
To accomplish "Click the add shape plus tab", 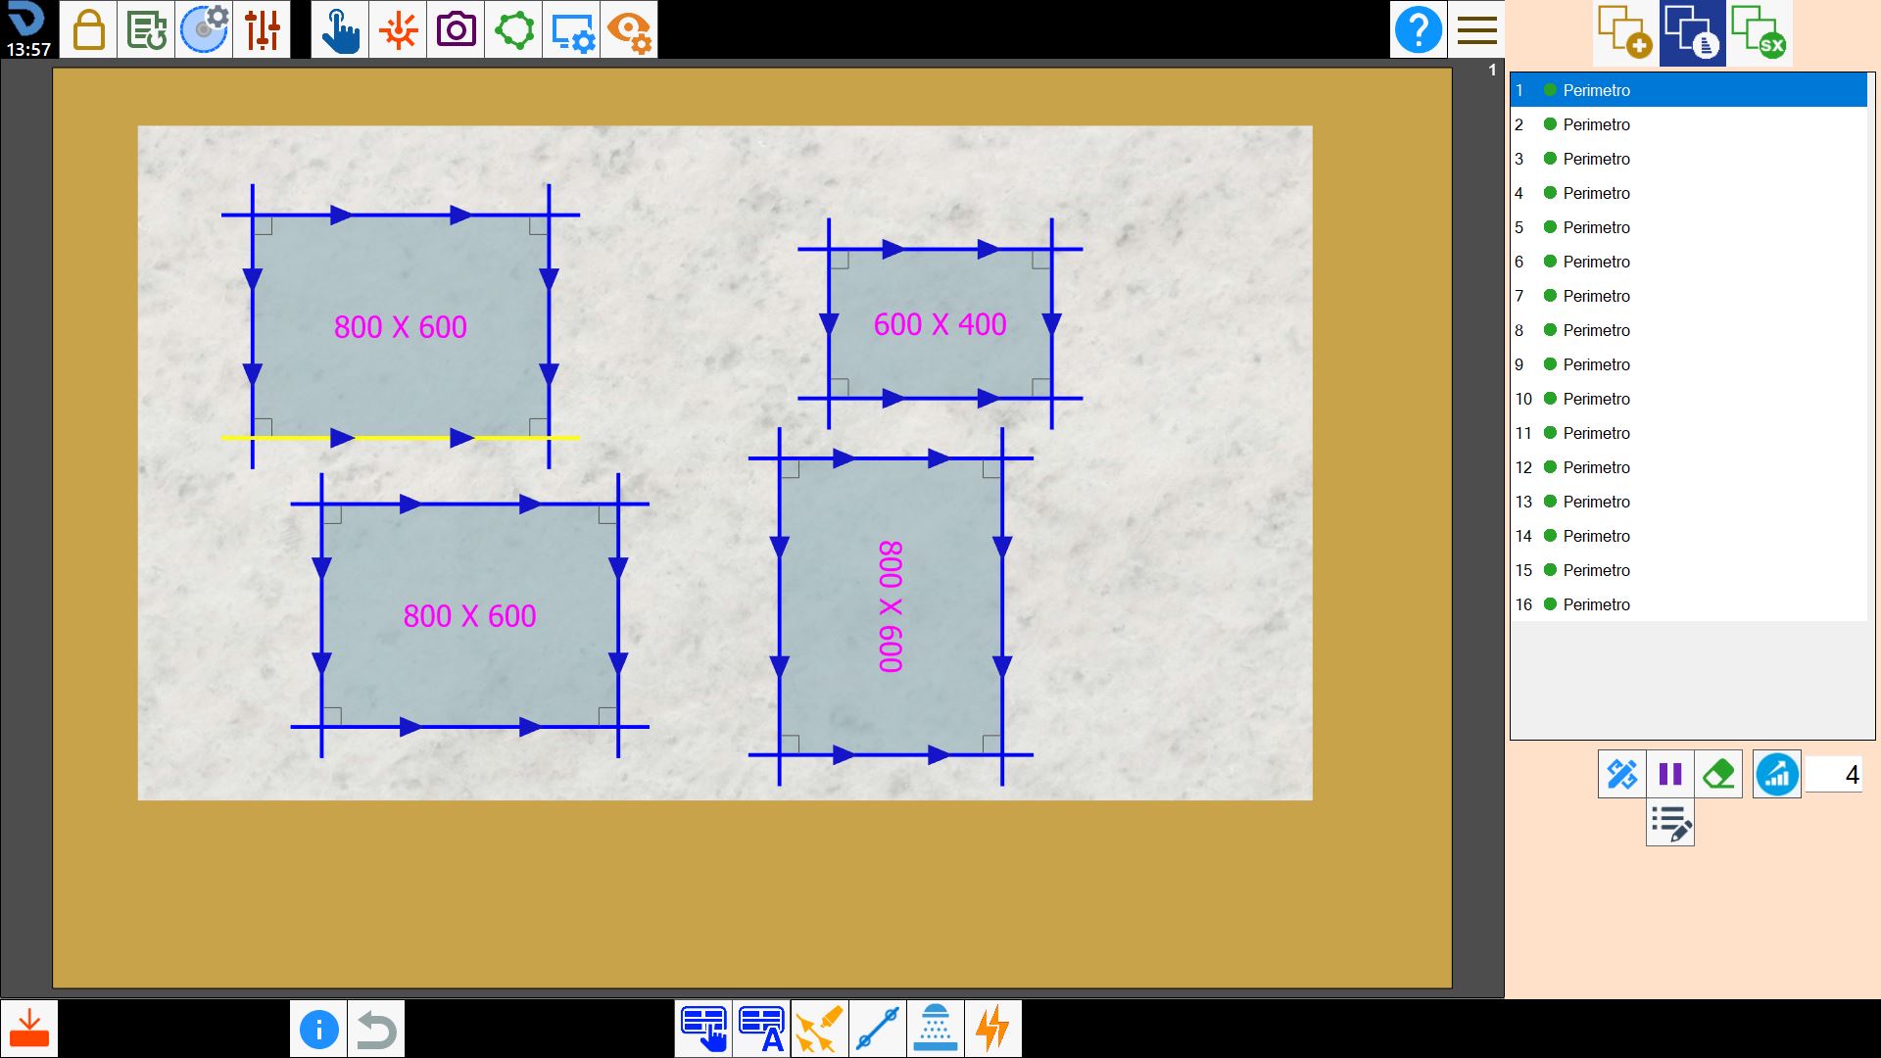I will coord(1624,33).
